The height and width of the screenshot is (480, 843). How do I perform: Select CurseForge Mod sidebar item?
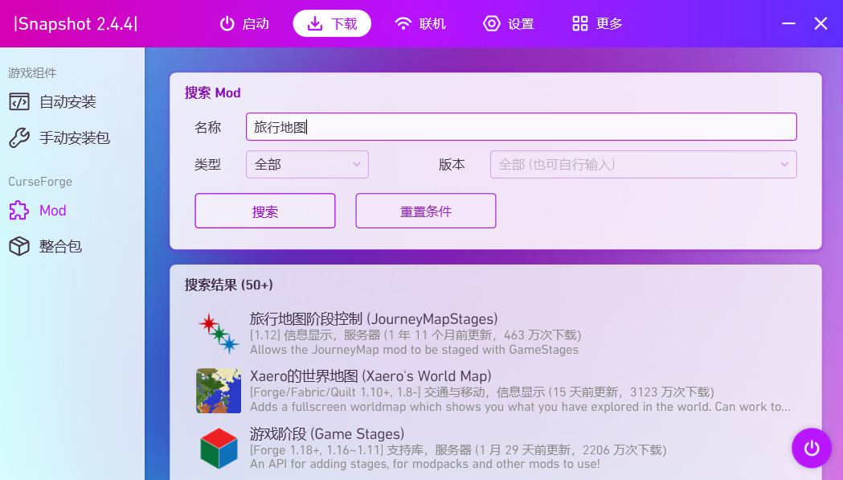coord(72,211)
